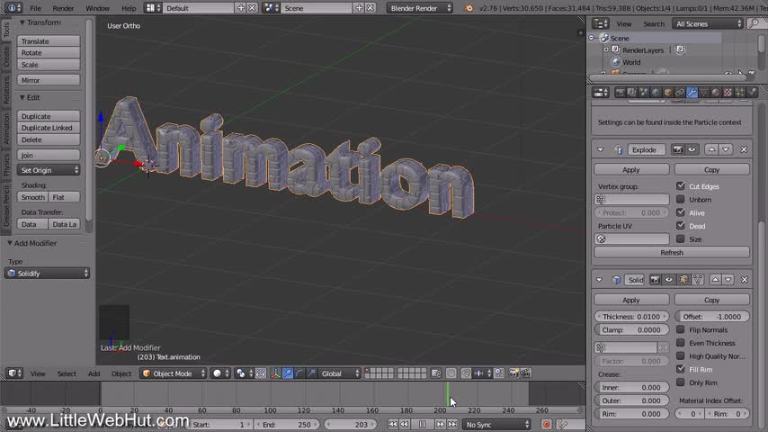Collapse the Explode modifier panel triangle
768x432 pixels.
click(600, 149)
